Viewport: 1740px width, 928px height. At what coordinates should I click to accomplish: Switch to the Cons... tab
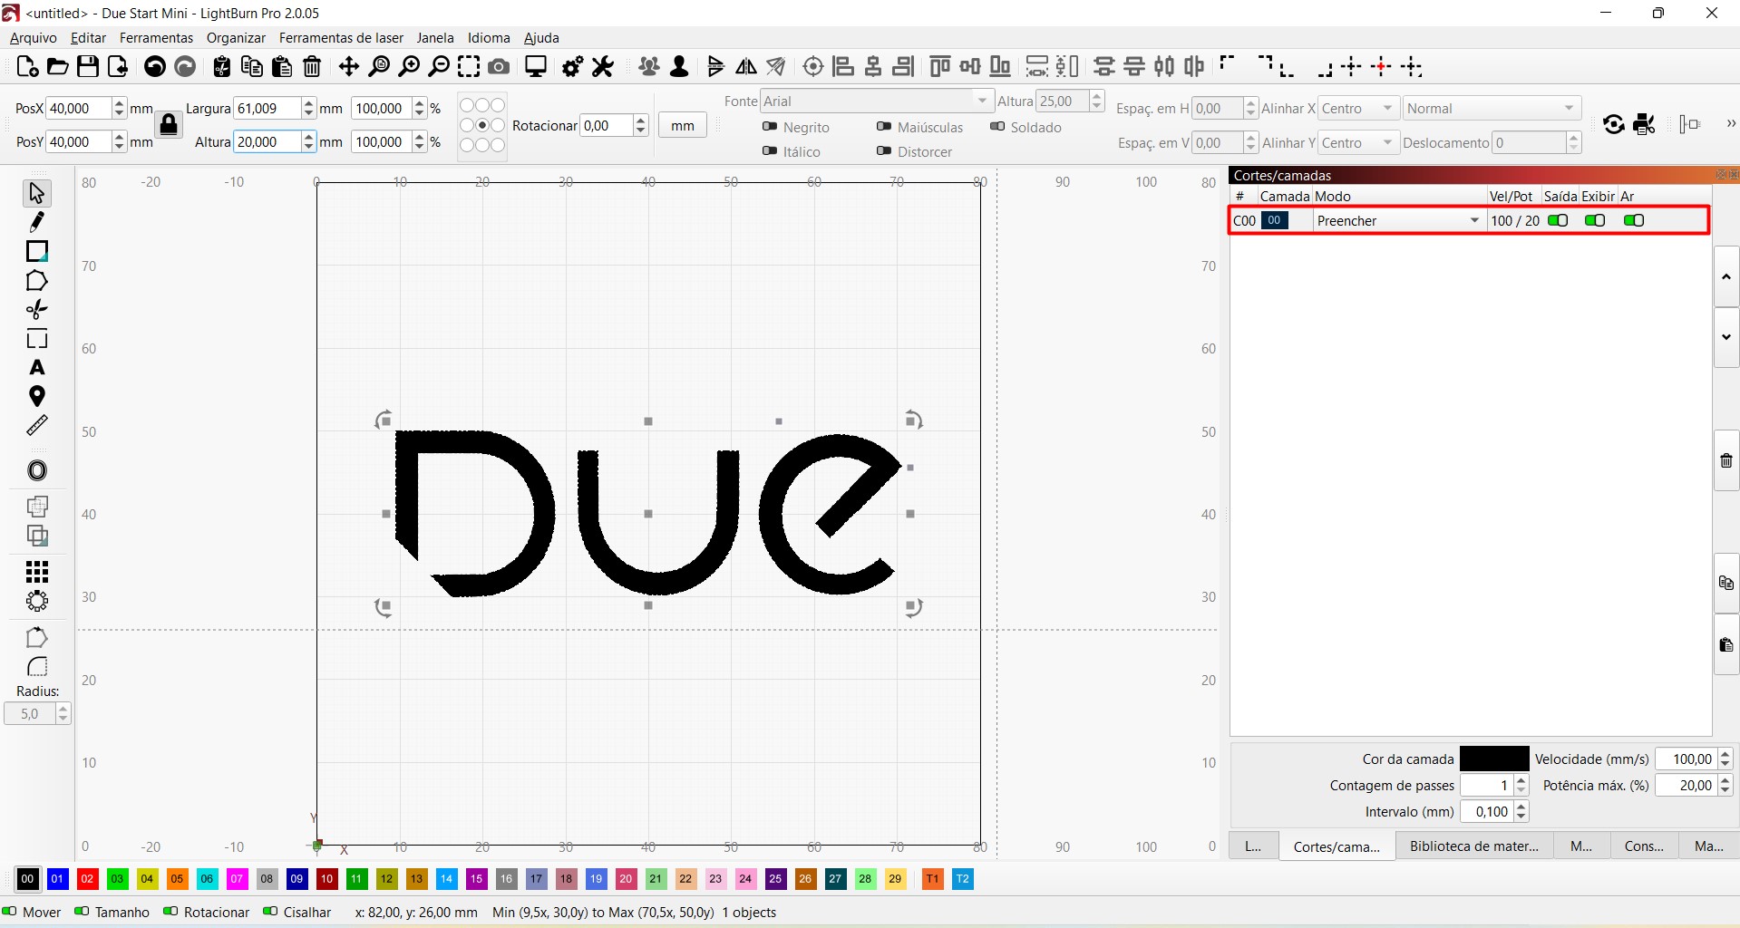[1644, 846]
